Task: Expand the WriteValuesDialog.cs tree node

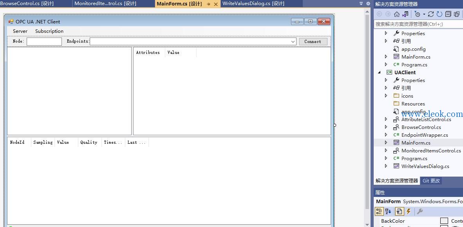Action: click(x=386, y=166)
